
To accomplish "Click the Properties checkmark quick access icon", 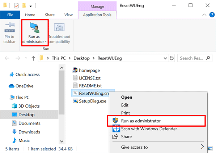I will [x=16, y=6].
